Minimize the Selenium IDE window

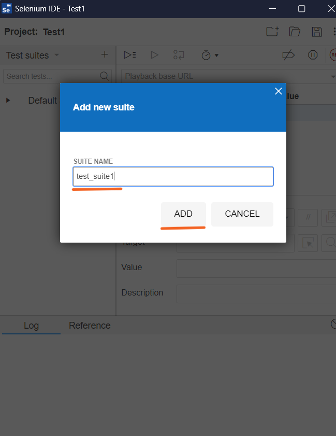click(273, 9)
